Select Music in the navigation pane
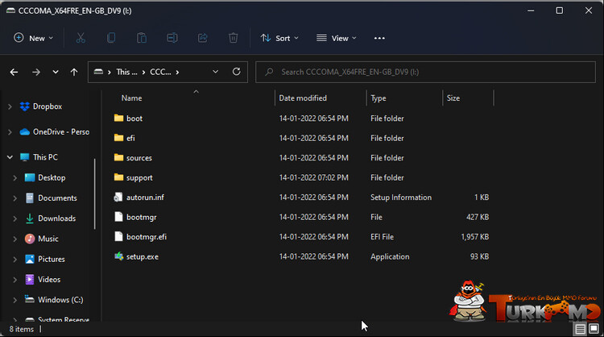Image resolution: width=604 pixels, height=337 pixels. click(x=48, y=239)
